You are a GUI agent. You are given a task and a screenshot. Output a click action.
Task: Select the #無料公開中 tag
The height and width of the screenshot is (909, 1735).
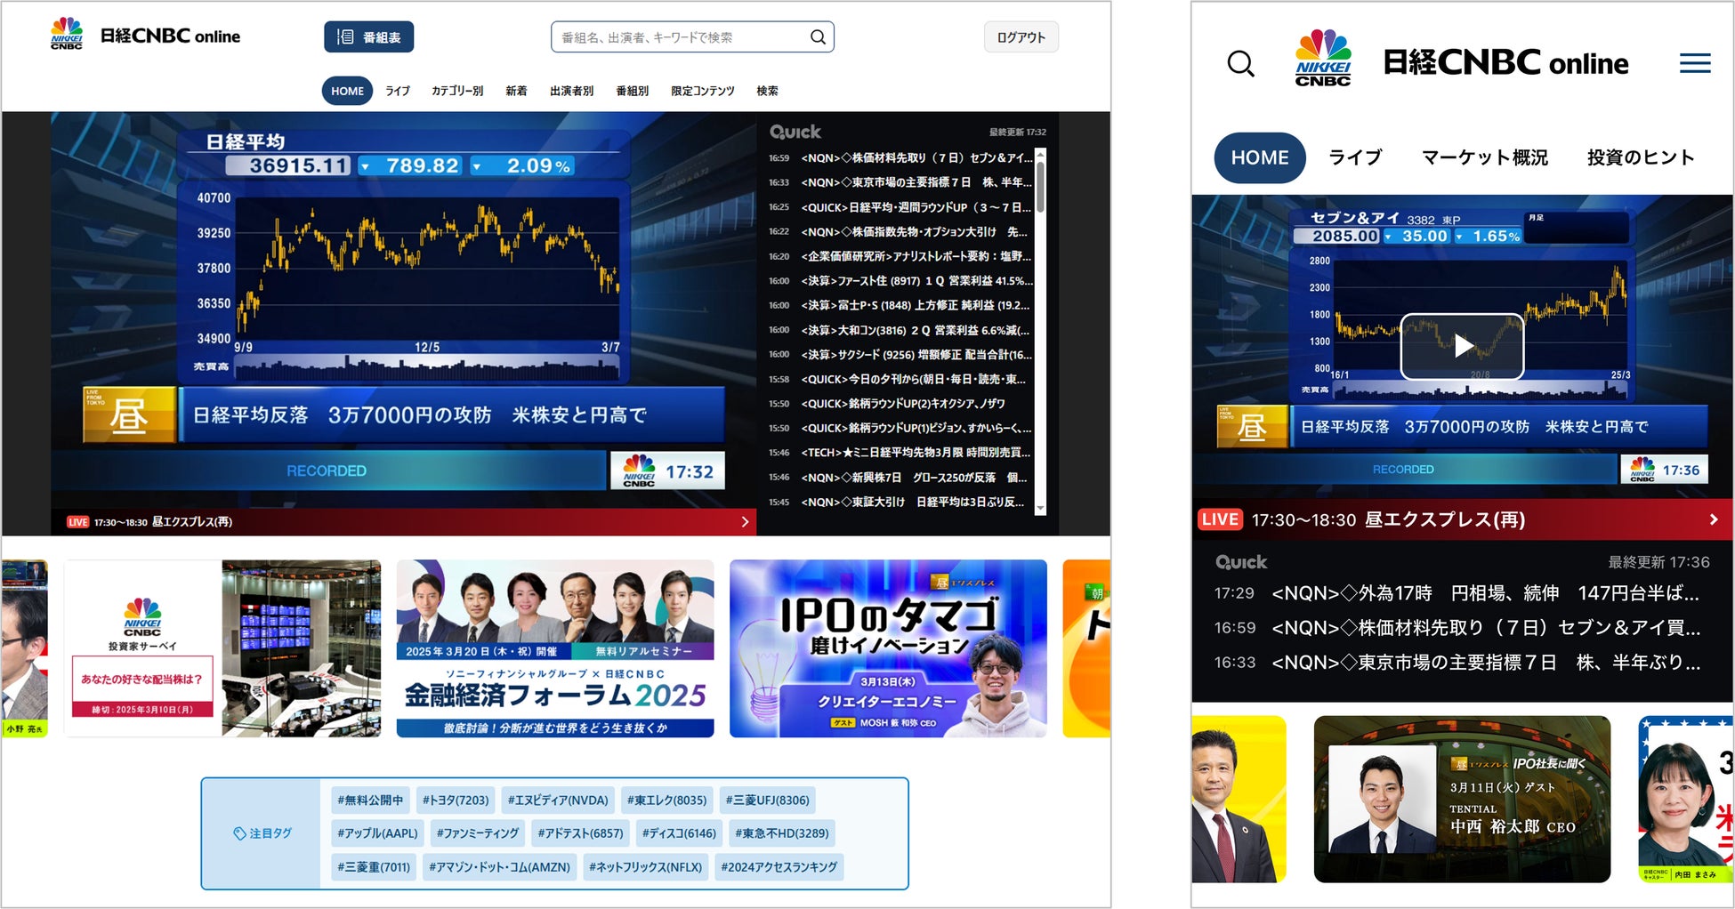point(370,800)
